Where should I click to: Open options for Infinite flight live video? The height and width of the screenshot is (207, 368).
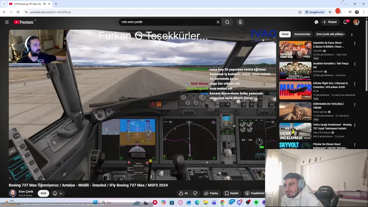click(355, 84)
